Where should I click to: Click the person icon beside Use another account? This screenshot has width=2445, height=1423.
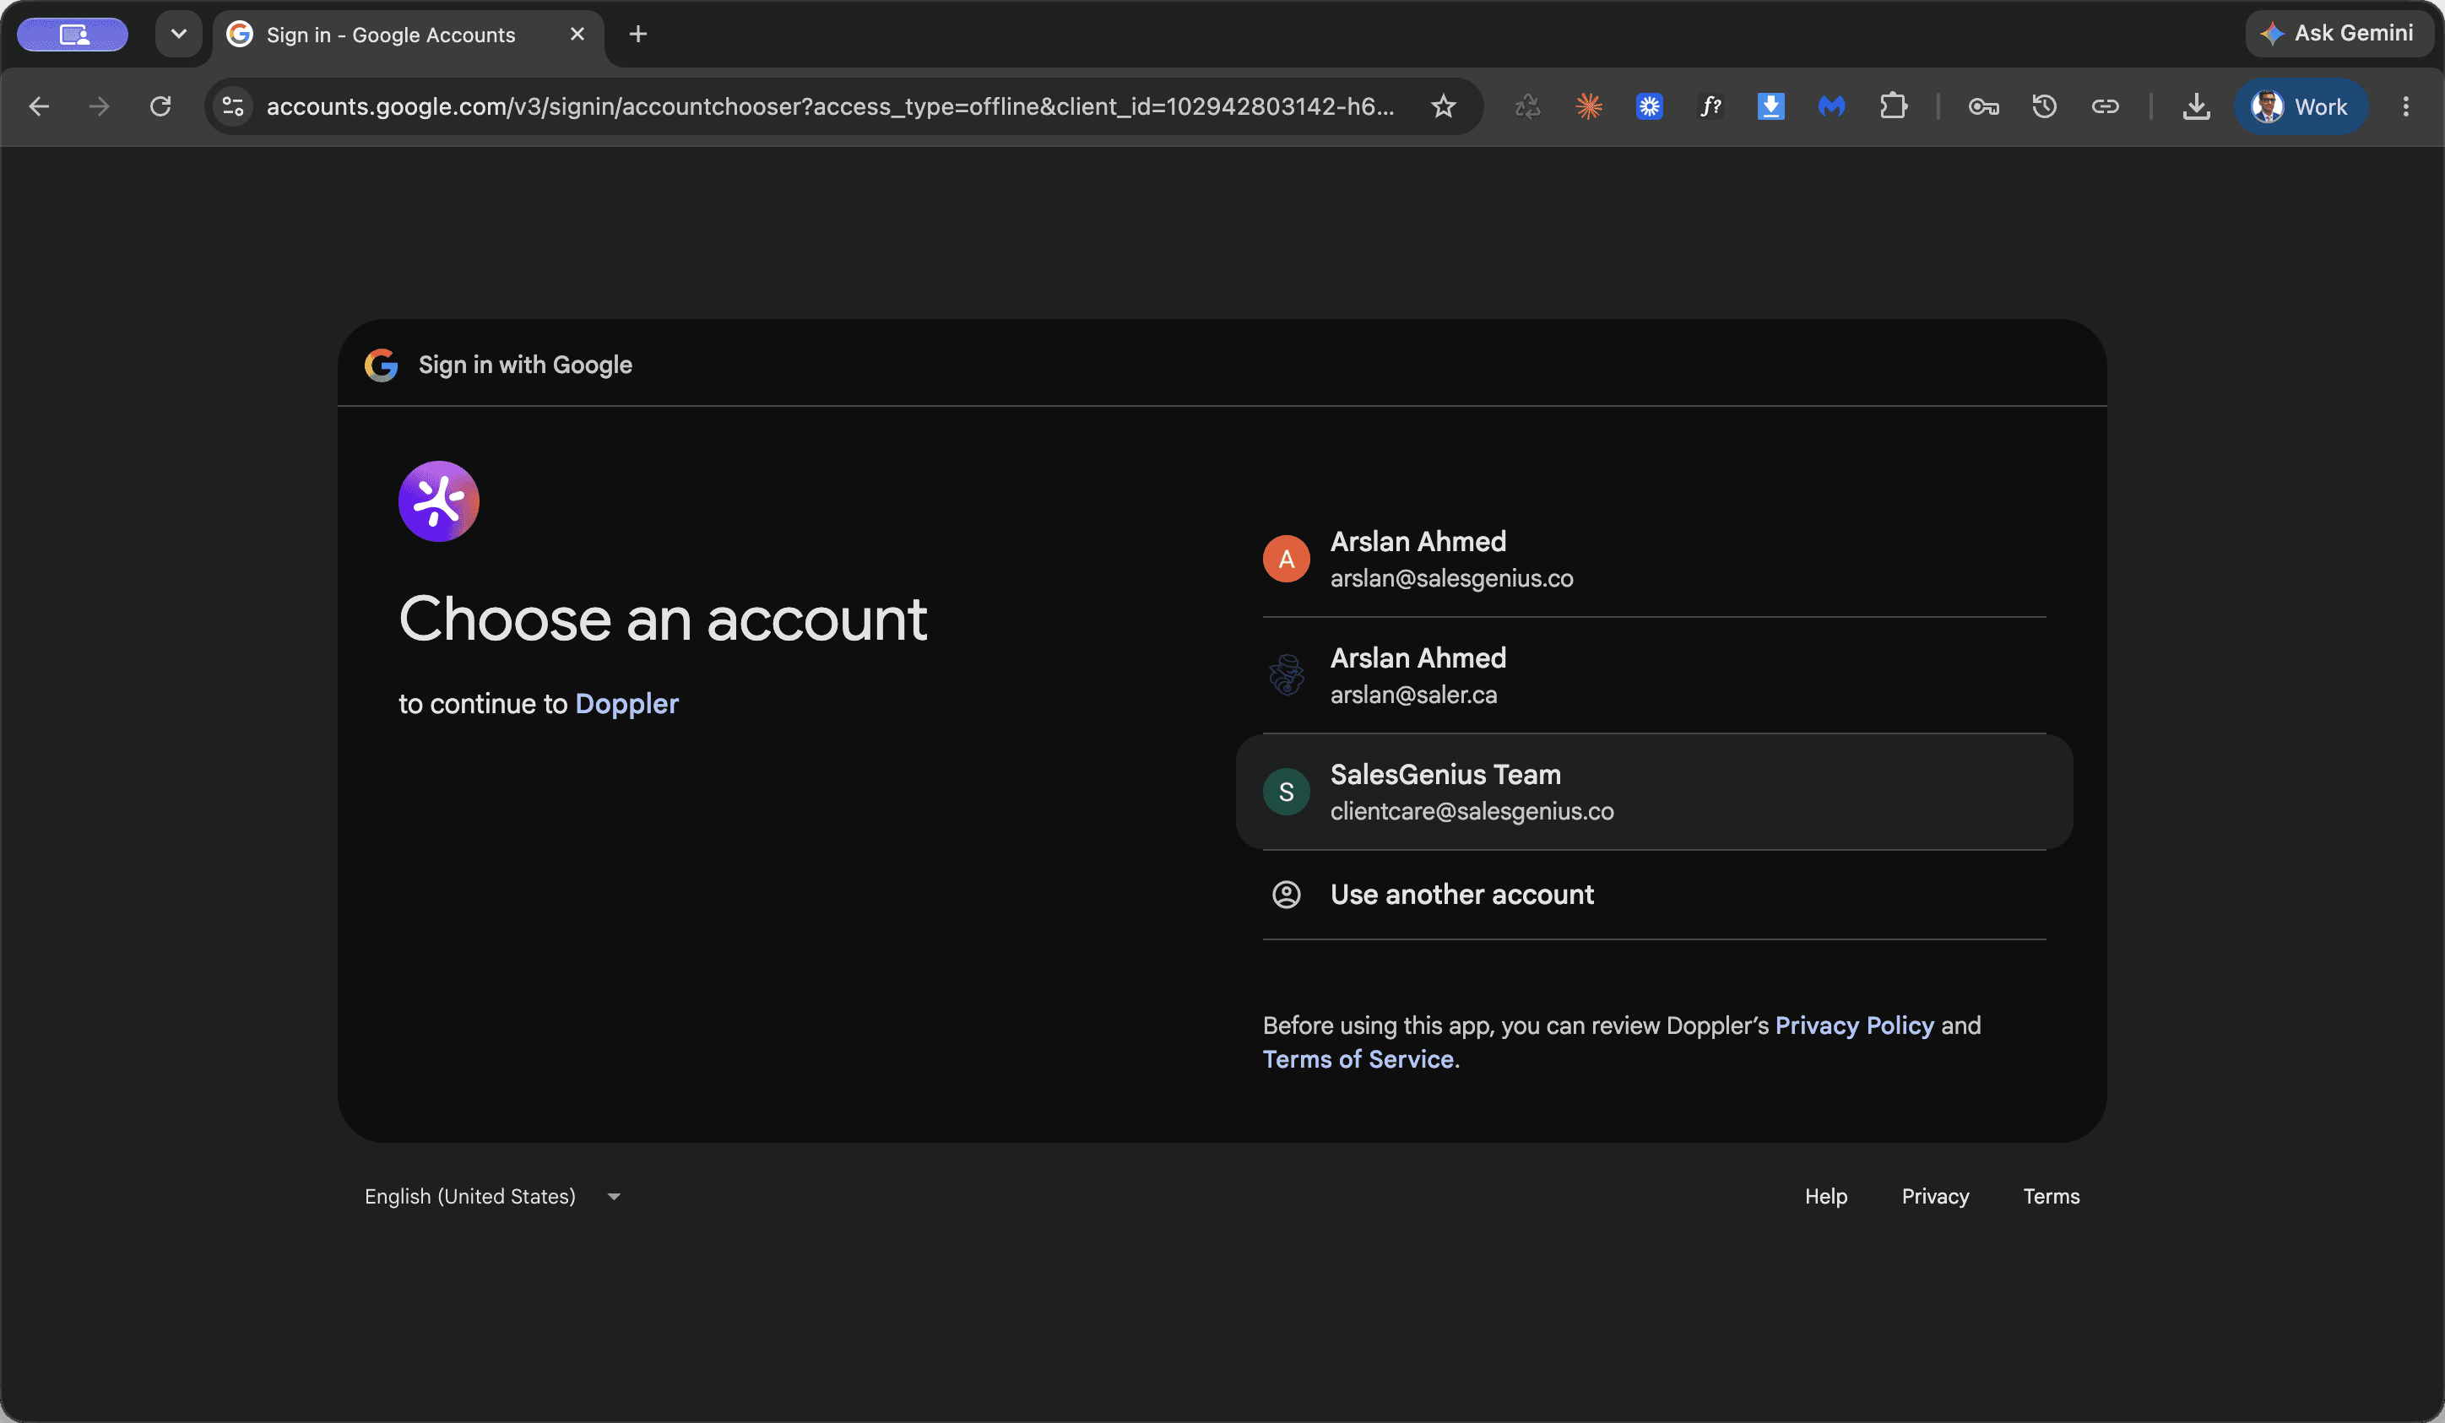click(x=1287, y=895)
